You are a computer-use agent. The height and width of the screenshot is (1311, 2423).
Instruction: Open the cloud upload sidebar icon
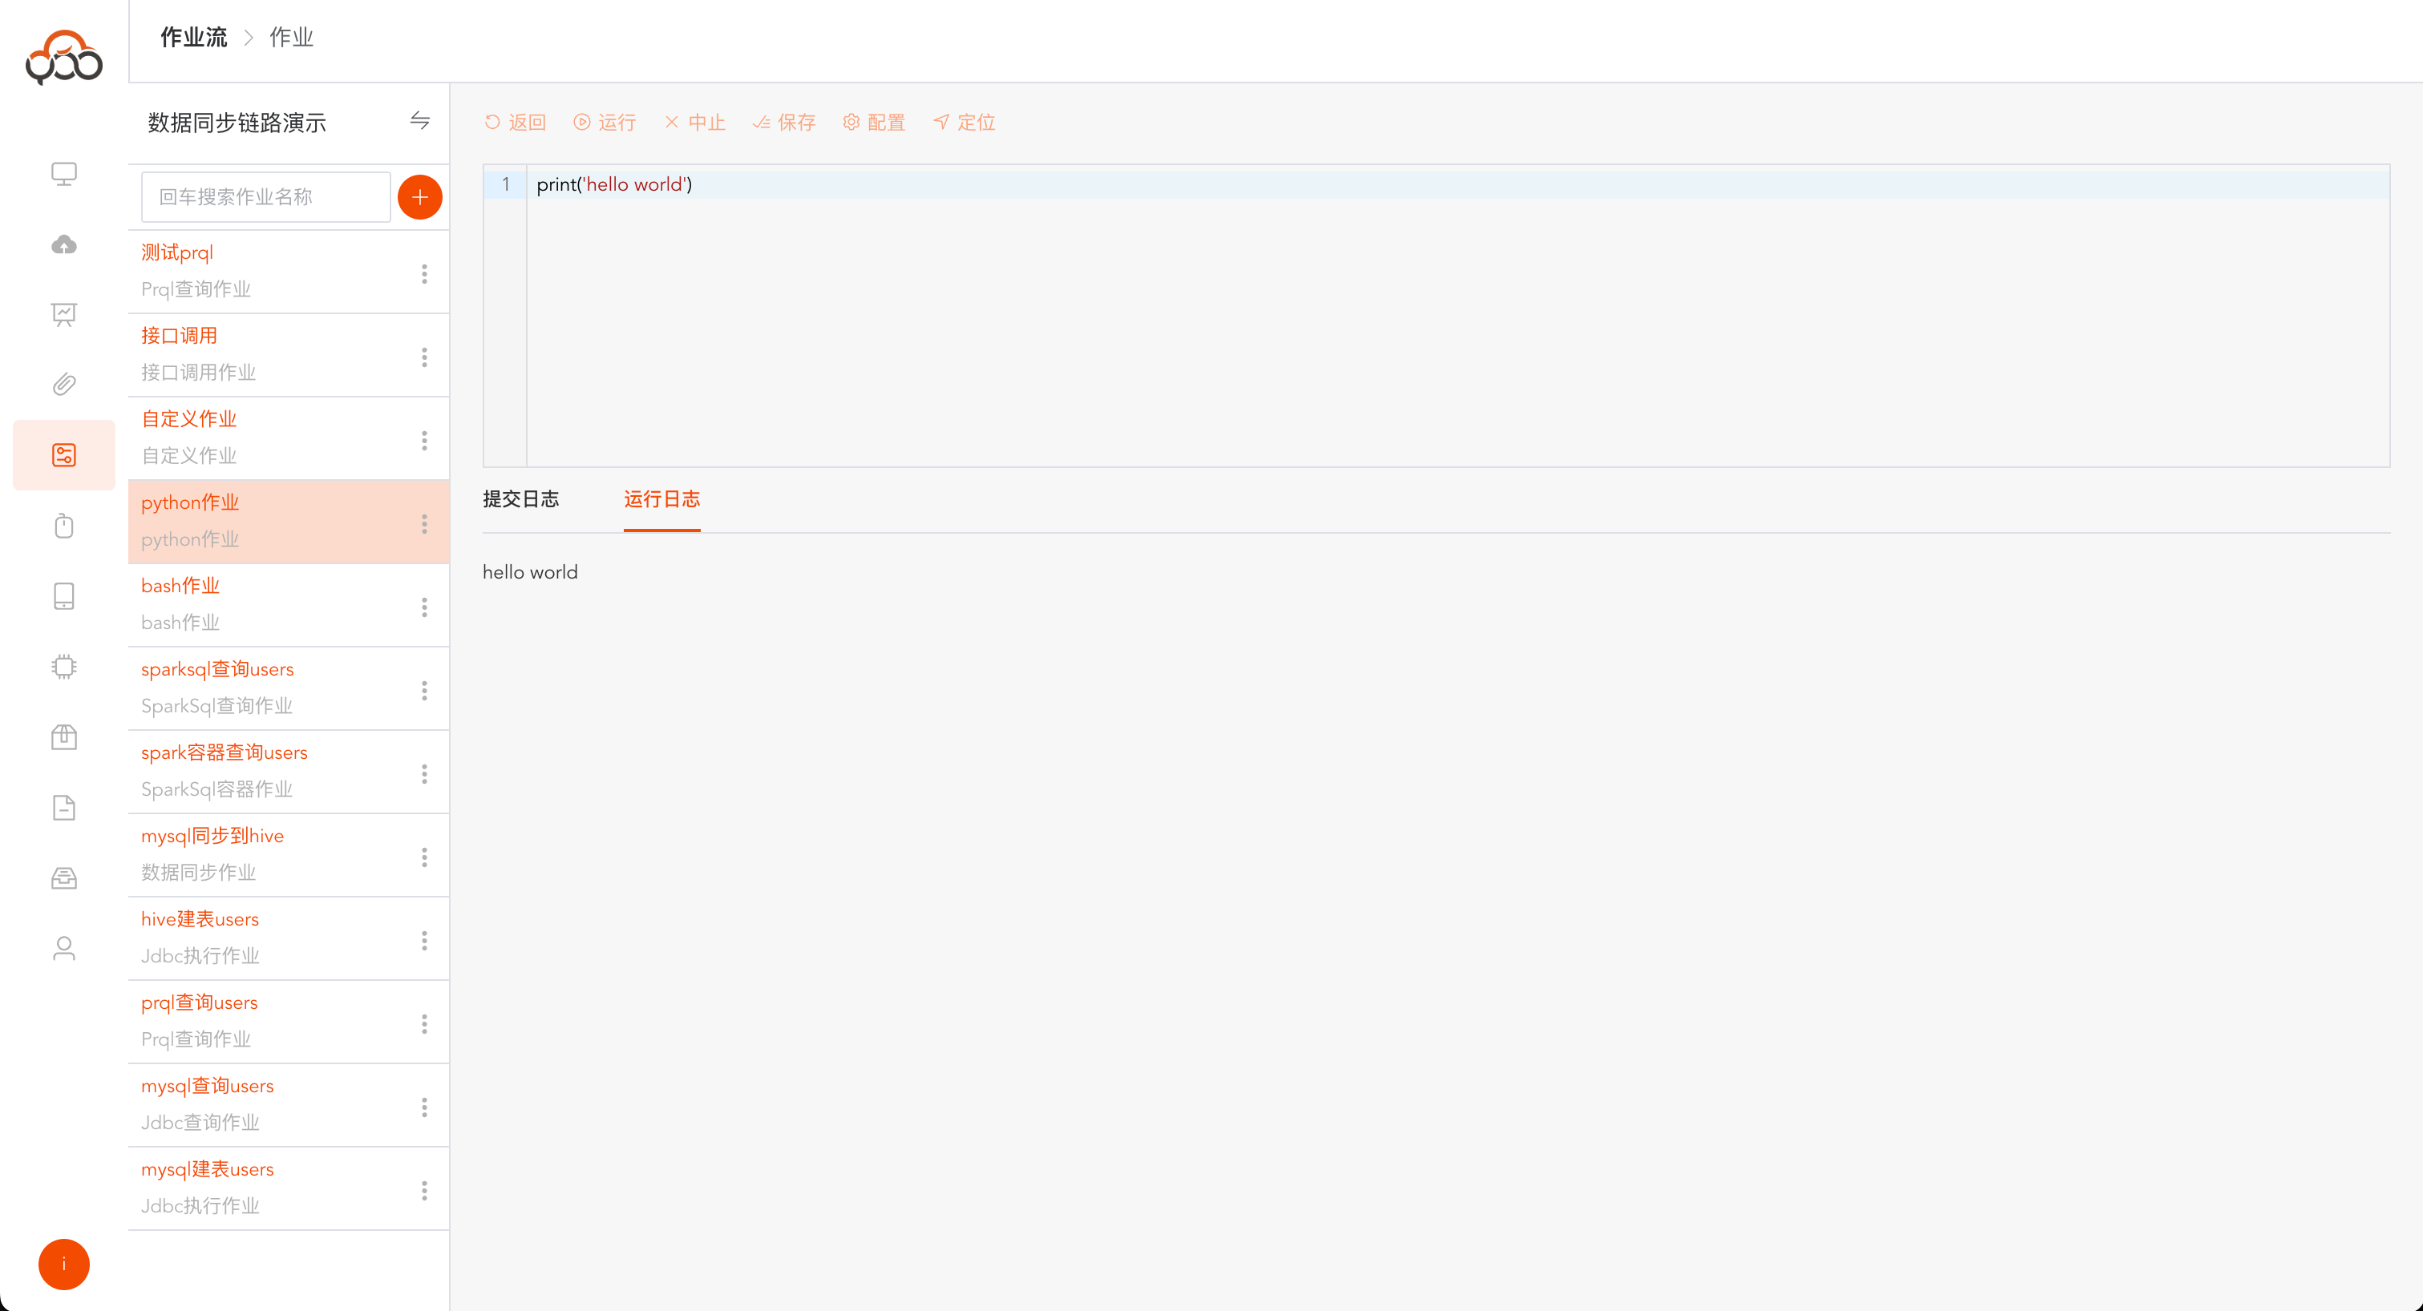click(64, 244)
